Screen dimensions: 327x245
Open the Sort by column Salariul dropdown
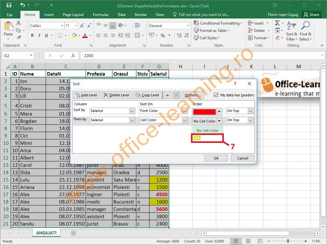[x=132, y=111]
